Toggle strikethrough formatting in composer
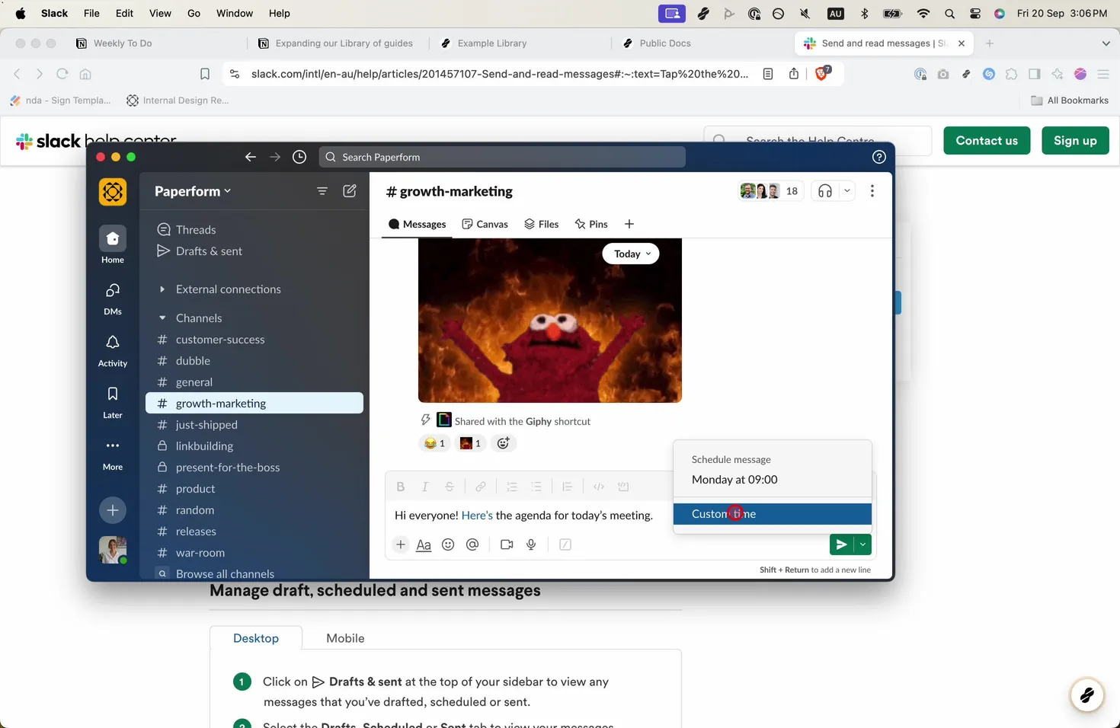 tap(450, 487)
